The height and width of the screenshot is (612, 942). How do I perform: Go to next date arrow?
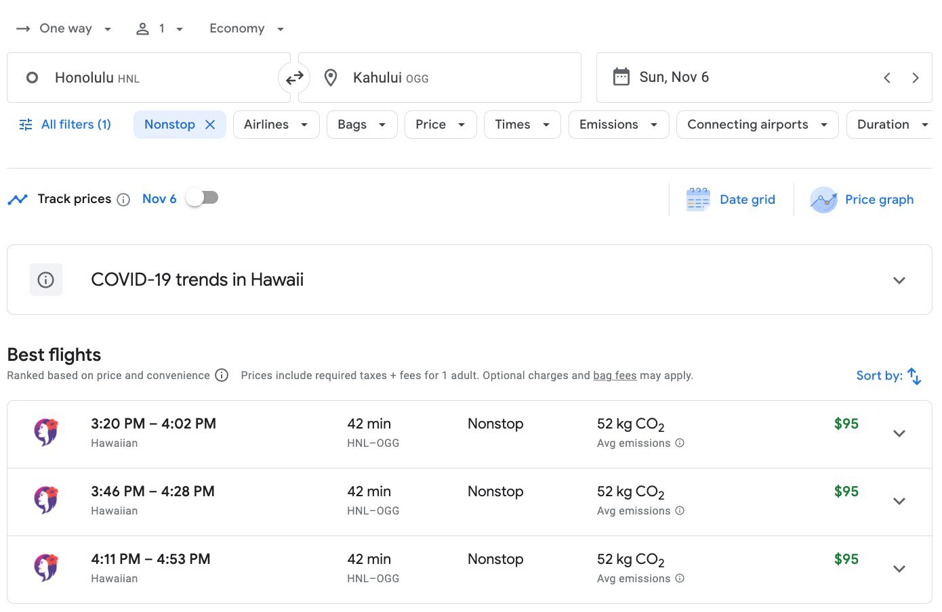[x=915, y=78]
